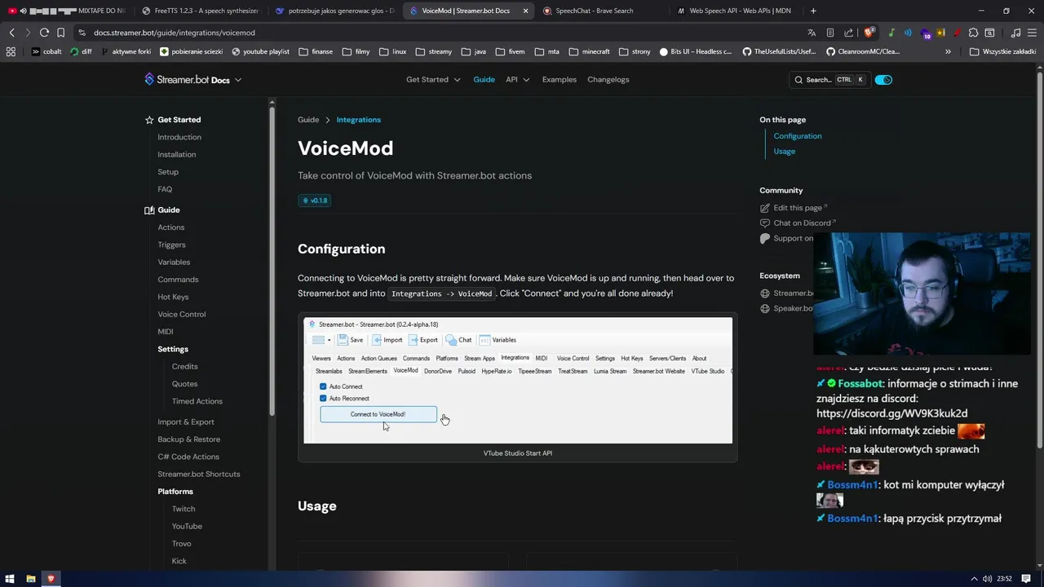Viewport: 1044px width, 587px height.
Task: Open the Windows Start button
Action: (x=11, y=579)
